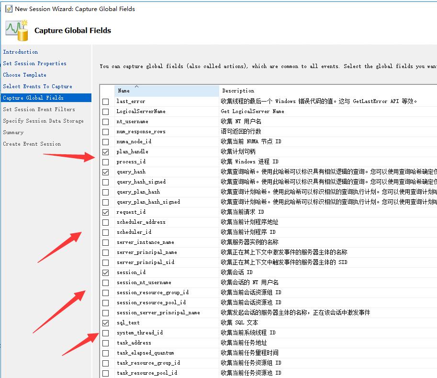
Task: Check the num_response_rows checkbox
Action: pos(106,132)
